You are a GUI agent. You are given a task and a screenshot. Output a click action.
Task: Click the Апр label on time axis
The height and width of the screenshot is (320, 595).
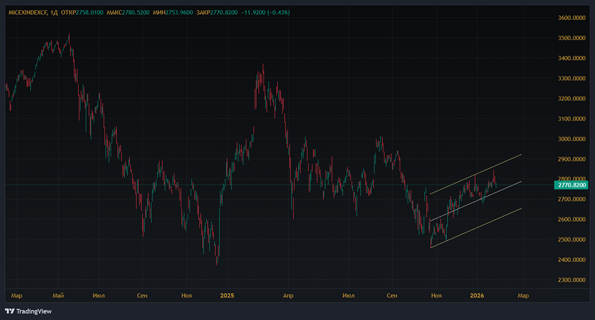pos(288,295)
